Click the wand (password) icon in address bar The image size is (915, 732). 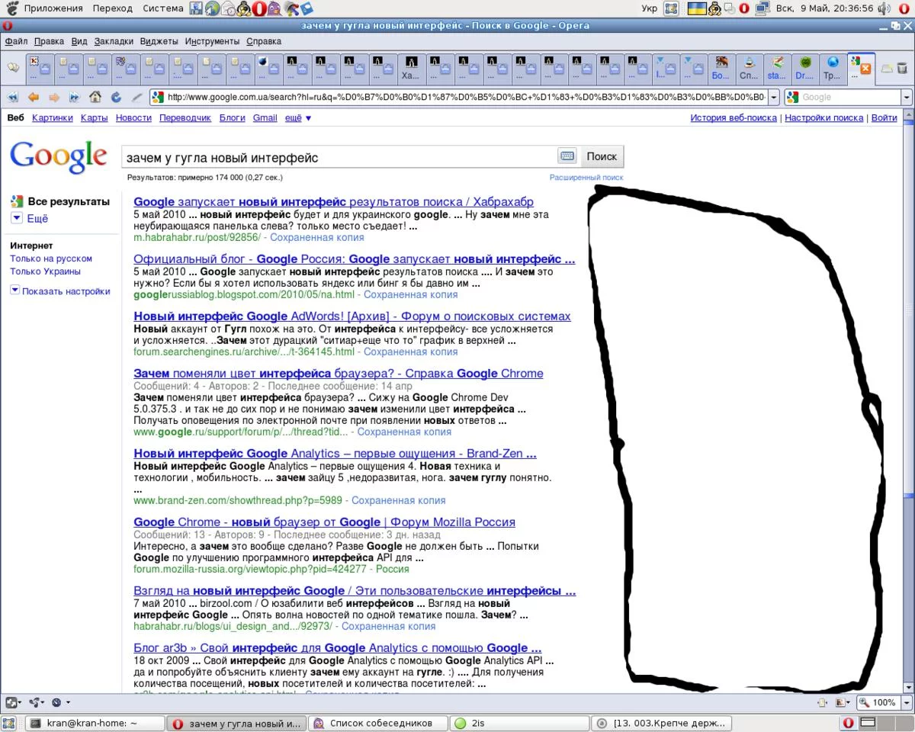click(x=136, y=97)
